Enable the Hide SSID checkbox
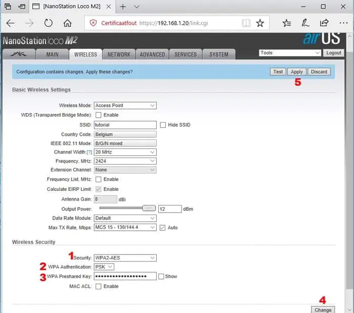 [163, 125]
